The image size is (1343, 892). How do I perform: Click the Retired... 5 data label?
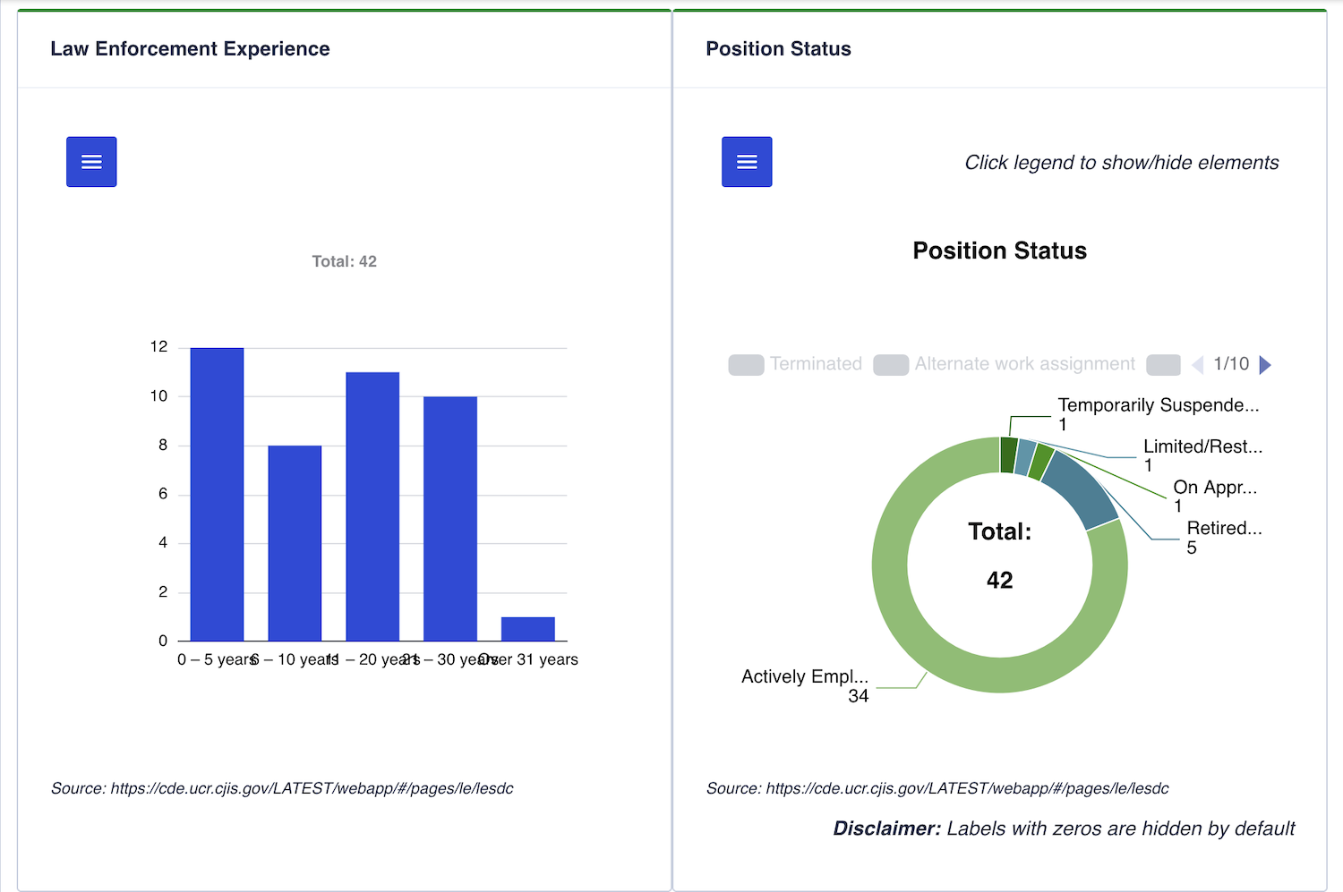1224,538
